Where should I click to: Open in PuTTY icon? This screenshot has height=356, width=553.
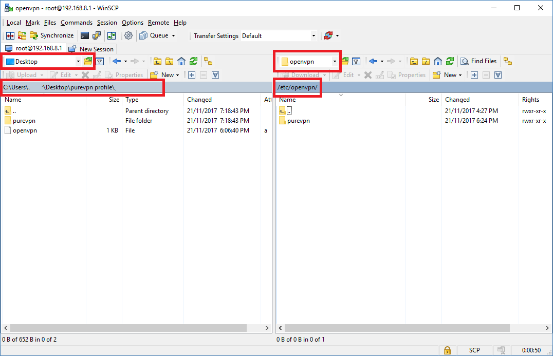point(96,35)
